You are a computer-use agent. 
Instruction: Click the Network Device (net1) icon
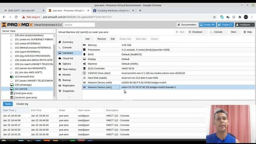(84, 87)
